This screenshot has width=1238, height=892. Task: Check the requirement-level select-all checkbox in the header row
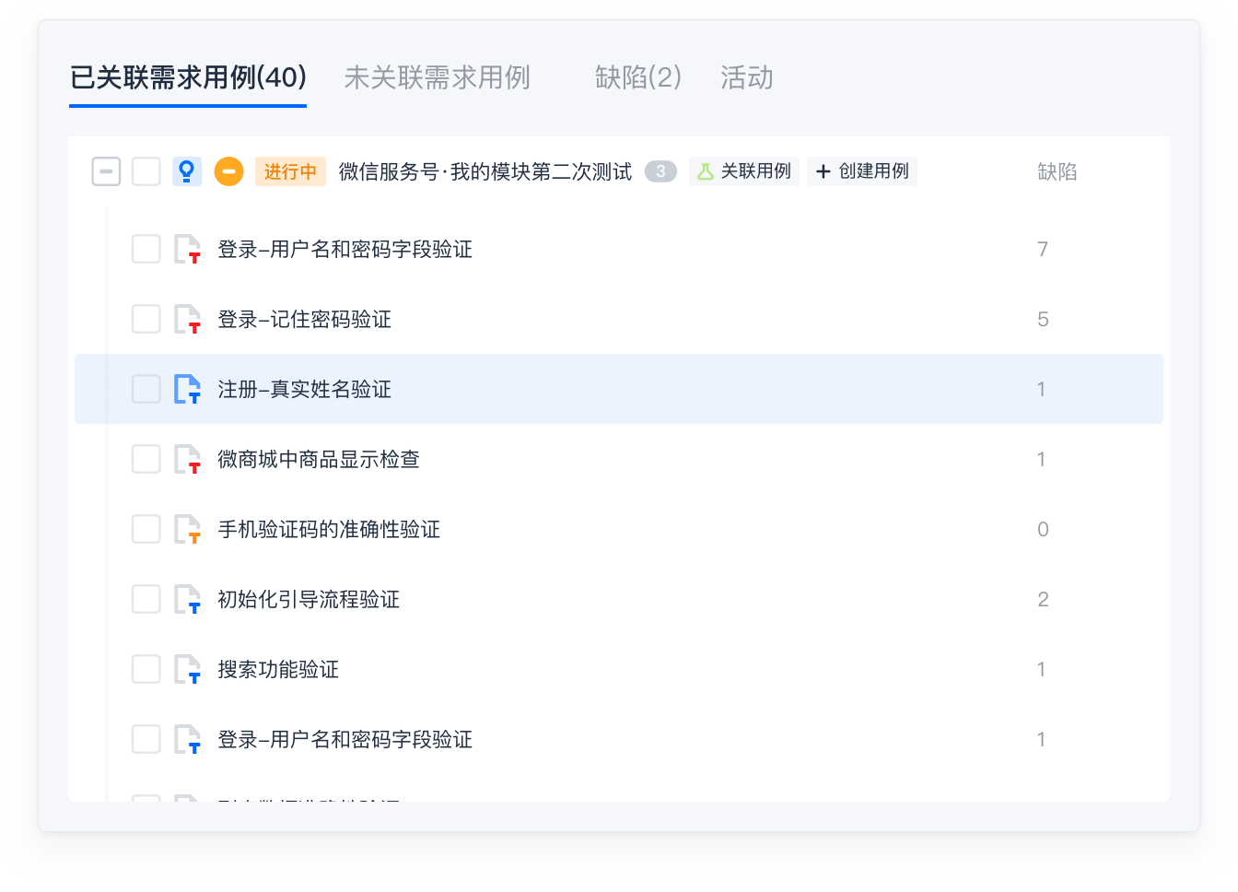click(x=146, y=171)
